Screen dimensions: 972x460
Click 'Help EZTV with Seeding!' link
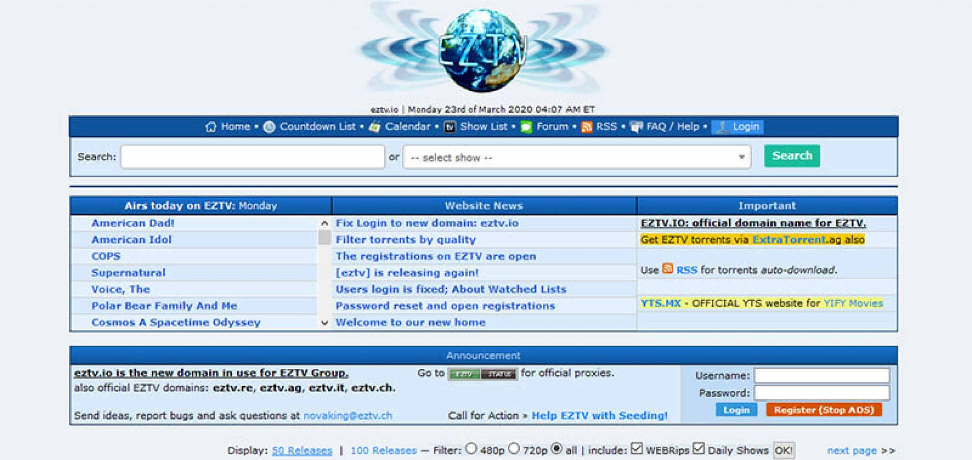(599, 415)
